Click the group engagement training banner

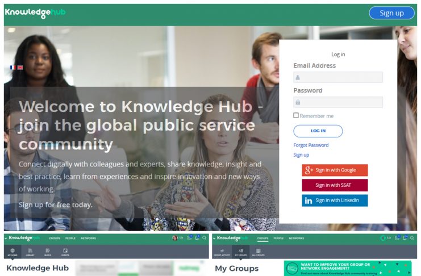348,268
